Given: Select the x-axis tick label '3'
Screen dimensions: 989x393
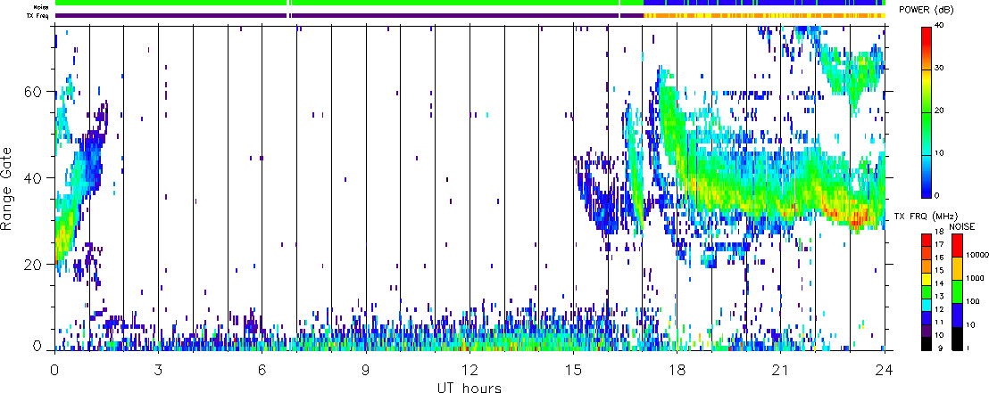Looking at the screenshot, I should (x=158, y=370).
